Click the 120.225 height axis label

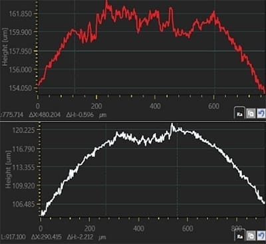click(x=24, y=130)
